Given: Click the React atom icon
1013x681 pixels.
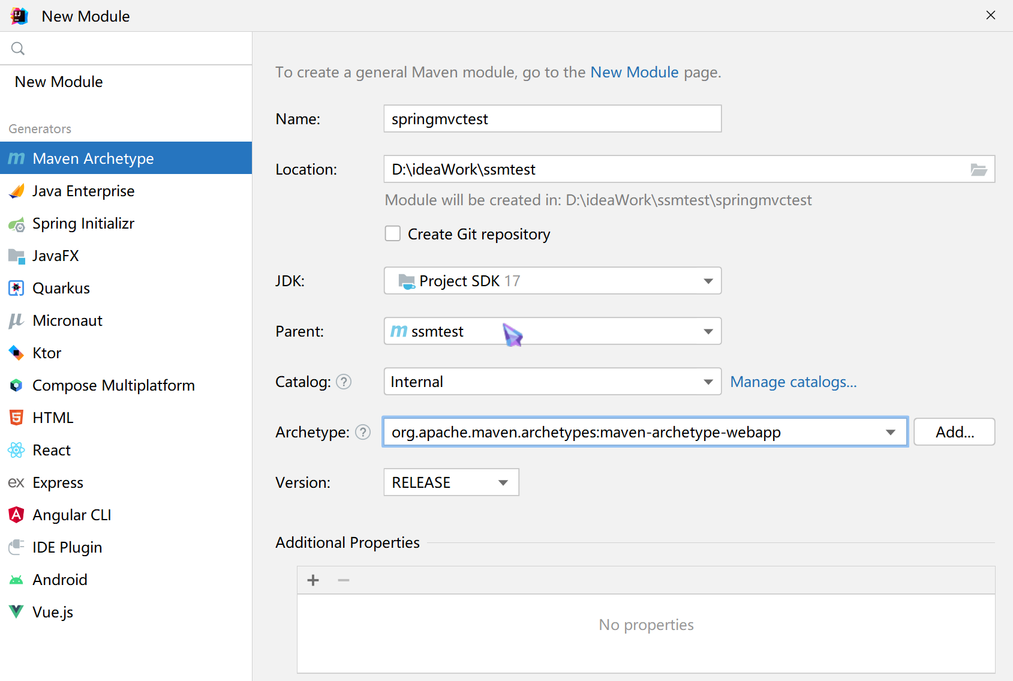Looking at the screenshot, I should point(16,450).
